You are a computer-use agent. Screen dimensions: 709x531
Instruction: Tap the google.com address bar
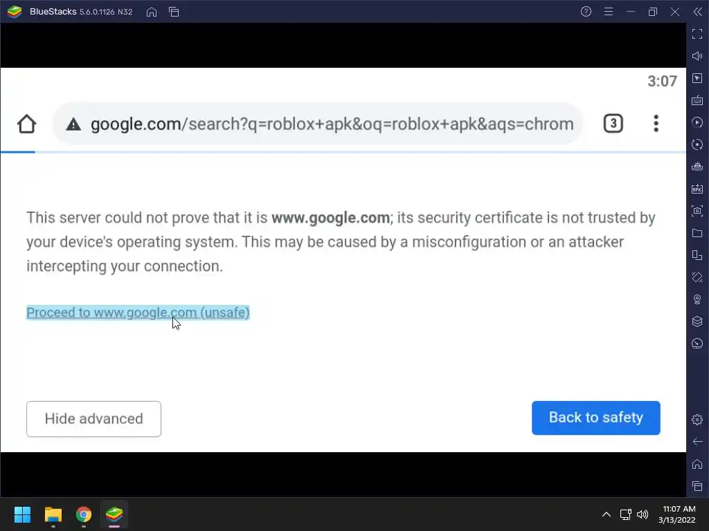click(318, 124)
